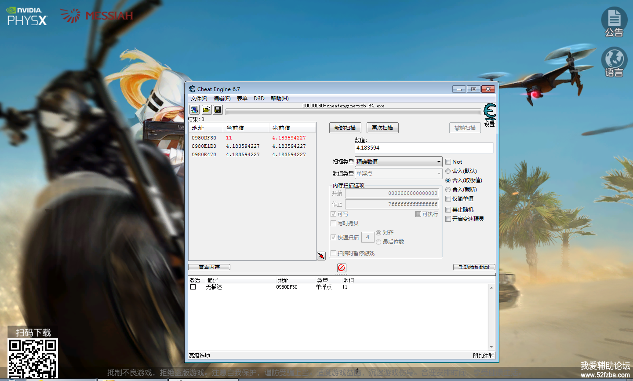
Task: Open the 公告 announcement icon
Action: pos(614,22)
